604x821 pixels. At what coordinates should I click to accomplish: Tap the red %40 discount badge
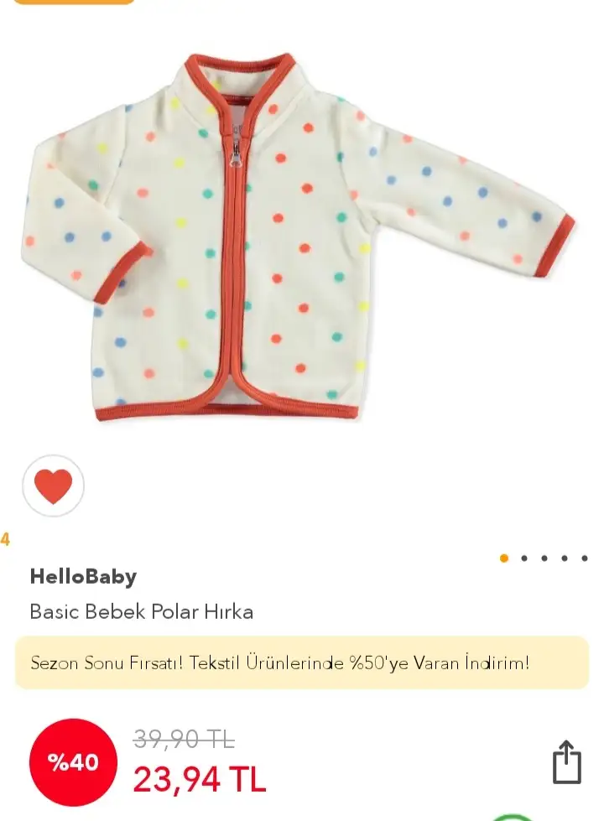click(x=73, y=762)
